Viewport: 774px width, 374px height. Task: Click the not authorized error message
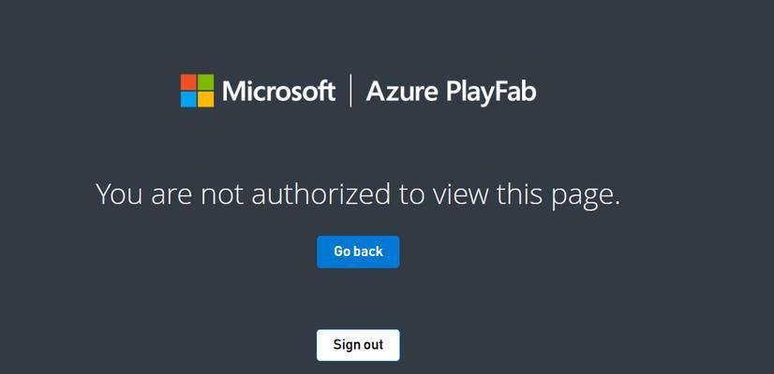pyautogui.click(x=358, y=194)
